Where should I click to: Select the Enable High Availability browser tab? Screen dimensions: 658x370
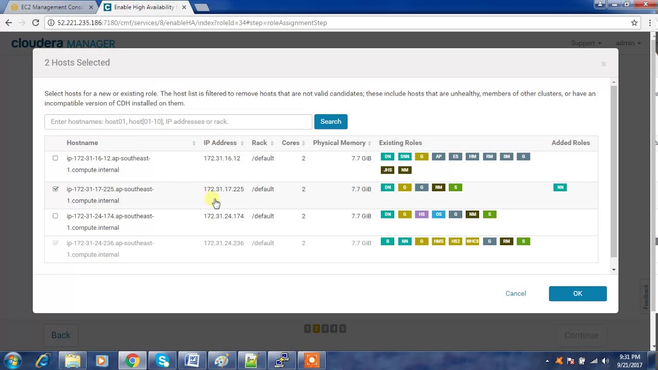pyautogui.click(x=145, y=7)
